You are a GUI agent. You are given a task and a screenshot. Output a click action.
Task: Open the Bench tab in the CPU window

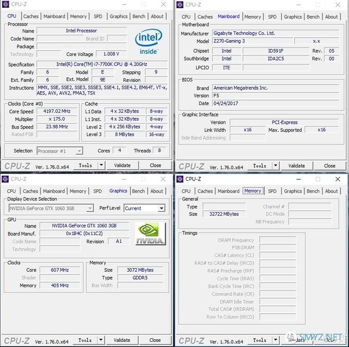point(139,16)
